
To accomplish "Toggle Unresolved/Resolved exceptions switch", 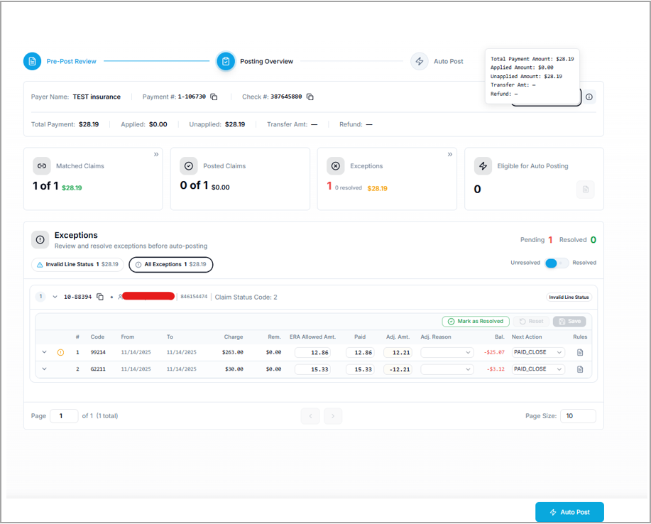I will pos(557,263).
